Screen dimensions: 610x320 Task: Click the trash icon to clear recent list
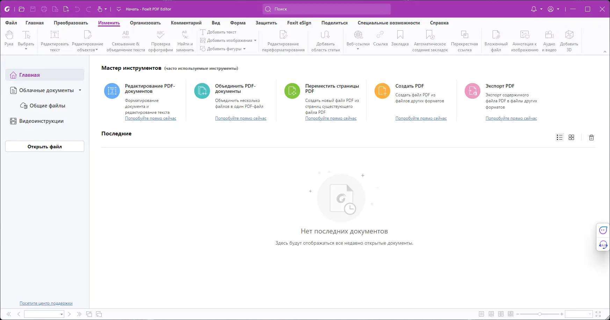(591, 137)
